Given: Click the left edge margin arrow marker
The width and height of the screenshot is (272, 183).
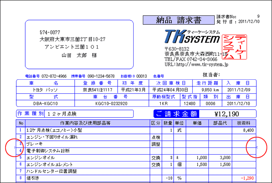Looking at the screenshot, I should click(15, 148).
